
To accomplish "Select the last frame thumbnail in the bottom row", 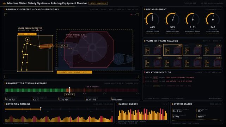I will point(213,62).
